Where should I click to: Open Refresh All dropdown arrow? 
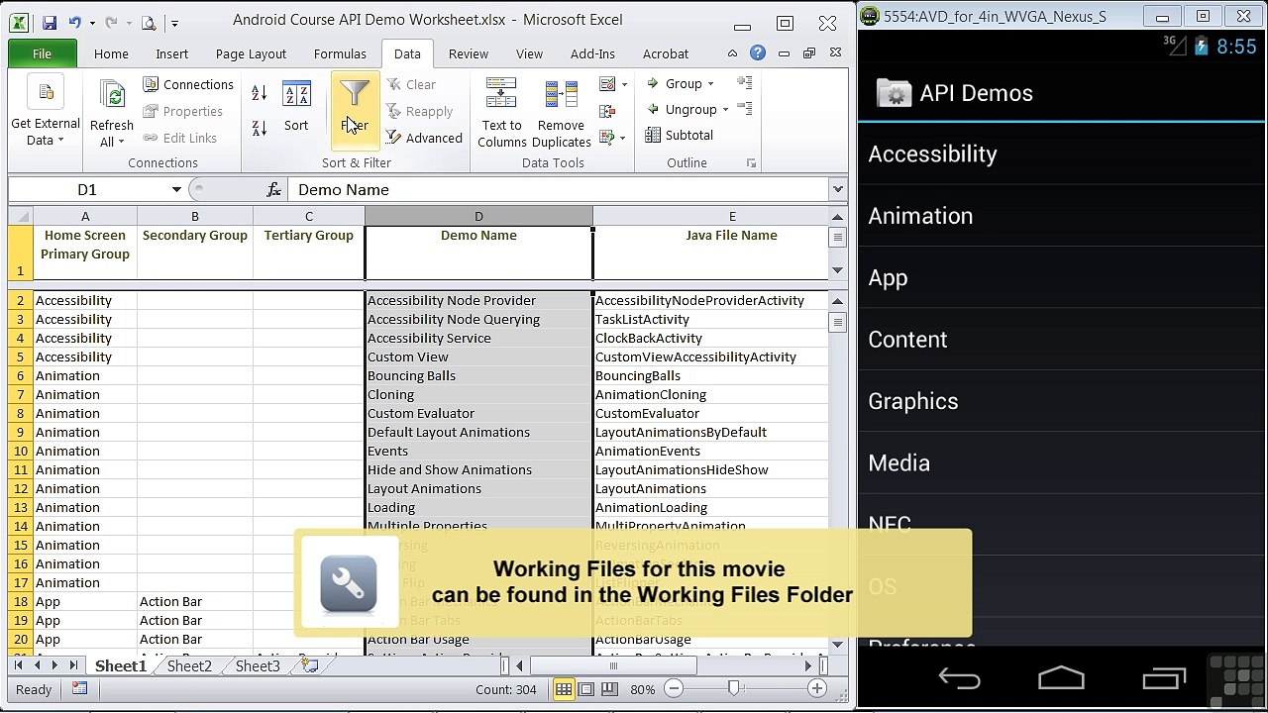pyautogui.click(x=121, y=143)
